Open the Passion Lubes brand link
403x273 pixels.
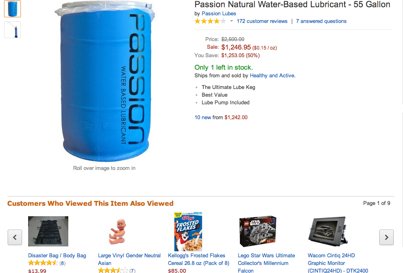click(219, 13)
